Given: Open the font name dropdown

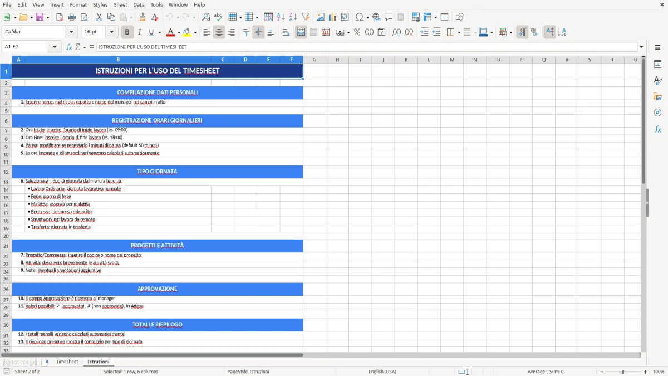Looking at the screenshot, I should (71, 32).
